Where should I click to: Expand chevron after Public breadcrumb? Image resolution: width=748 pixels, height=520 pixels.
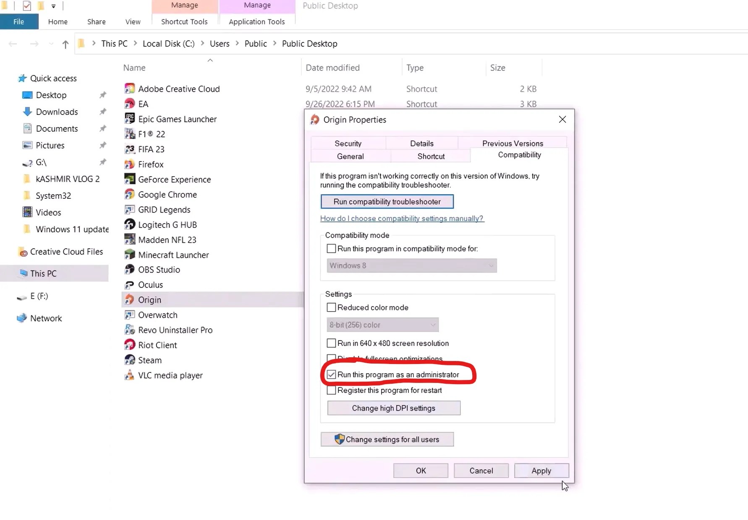tap(275, 43)
